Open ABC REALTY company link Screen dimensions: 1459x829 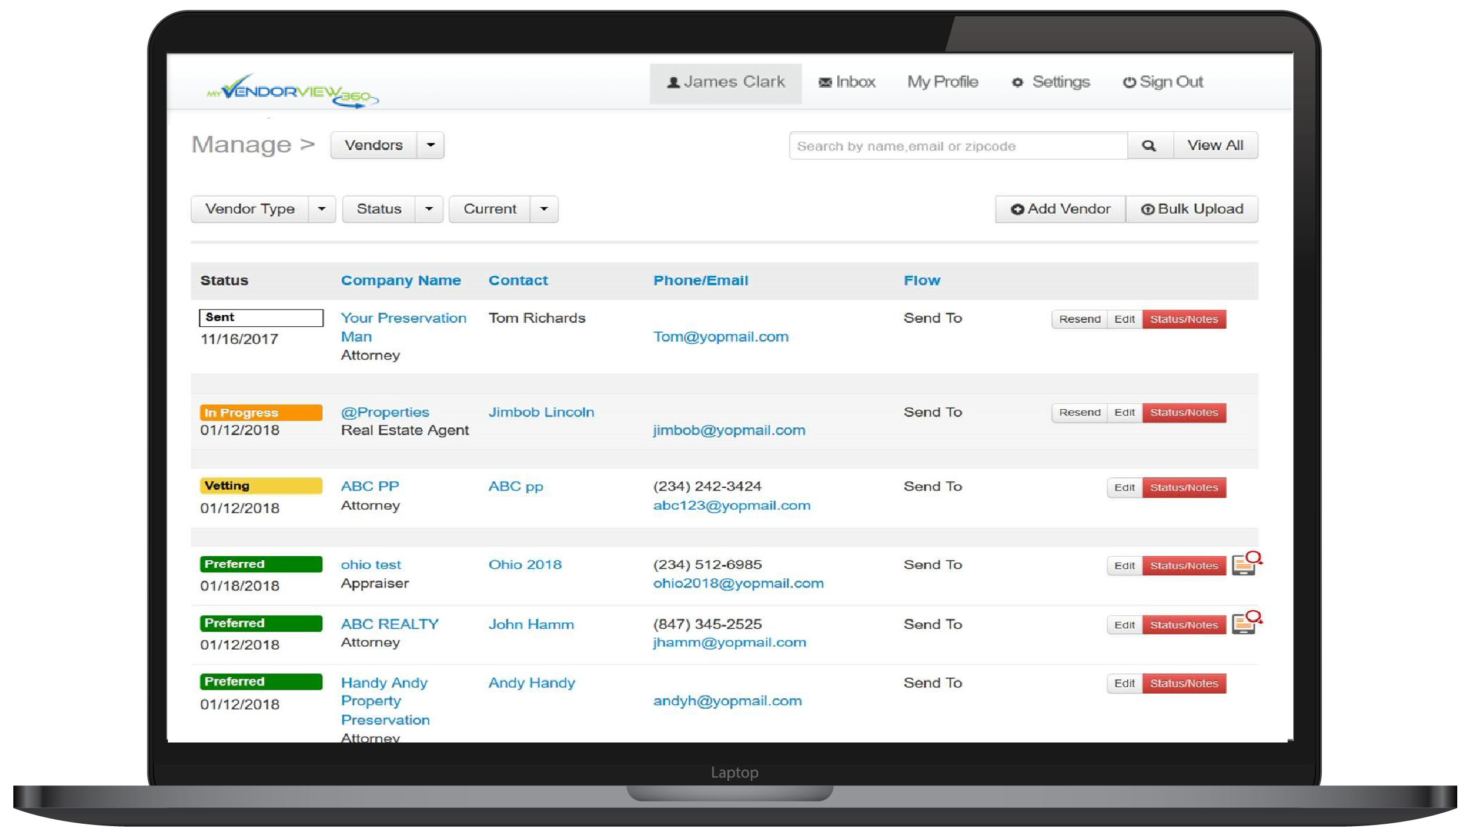[390, 625]
